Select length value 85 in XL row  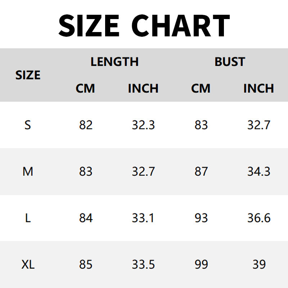(86, 265)
